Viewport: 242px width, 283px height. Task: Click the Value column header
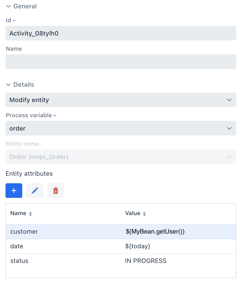pyautogui.click(x=133, y=213)
